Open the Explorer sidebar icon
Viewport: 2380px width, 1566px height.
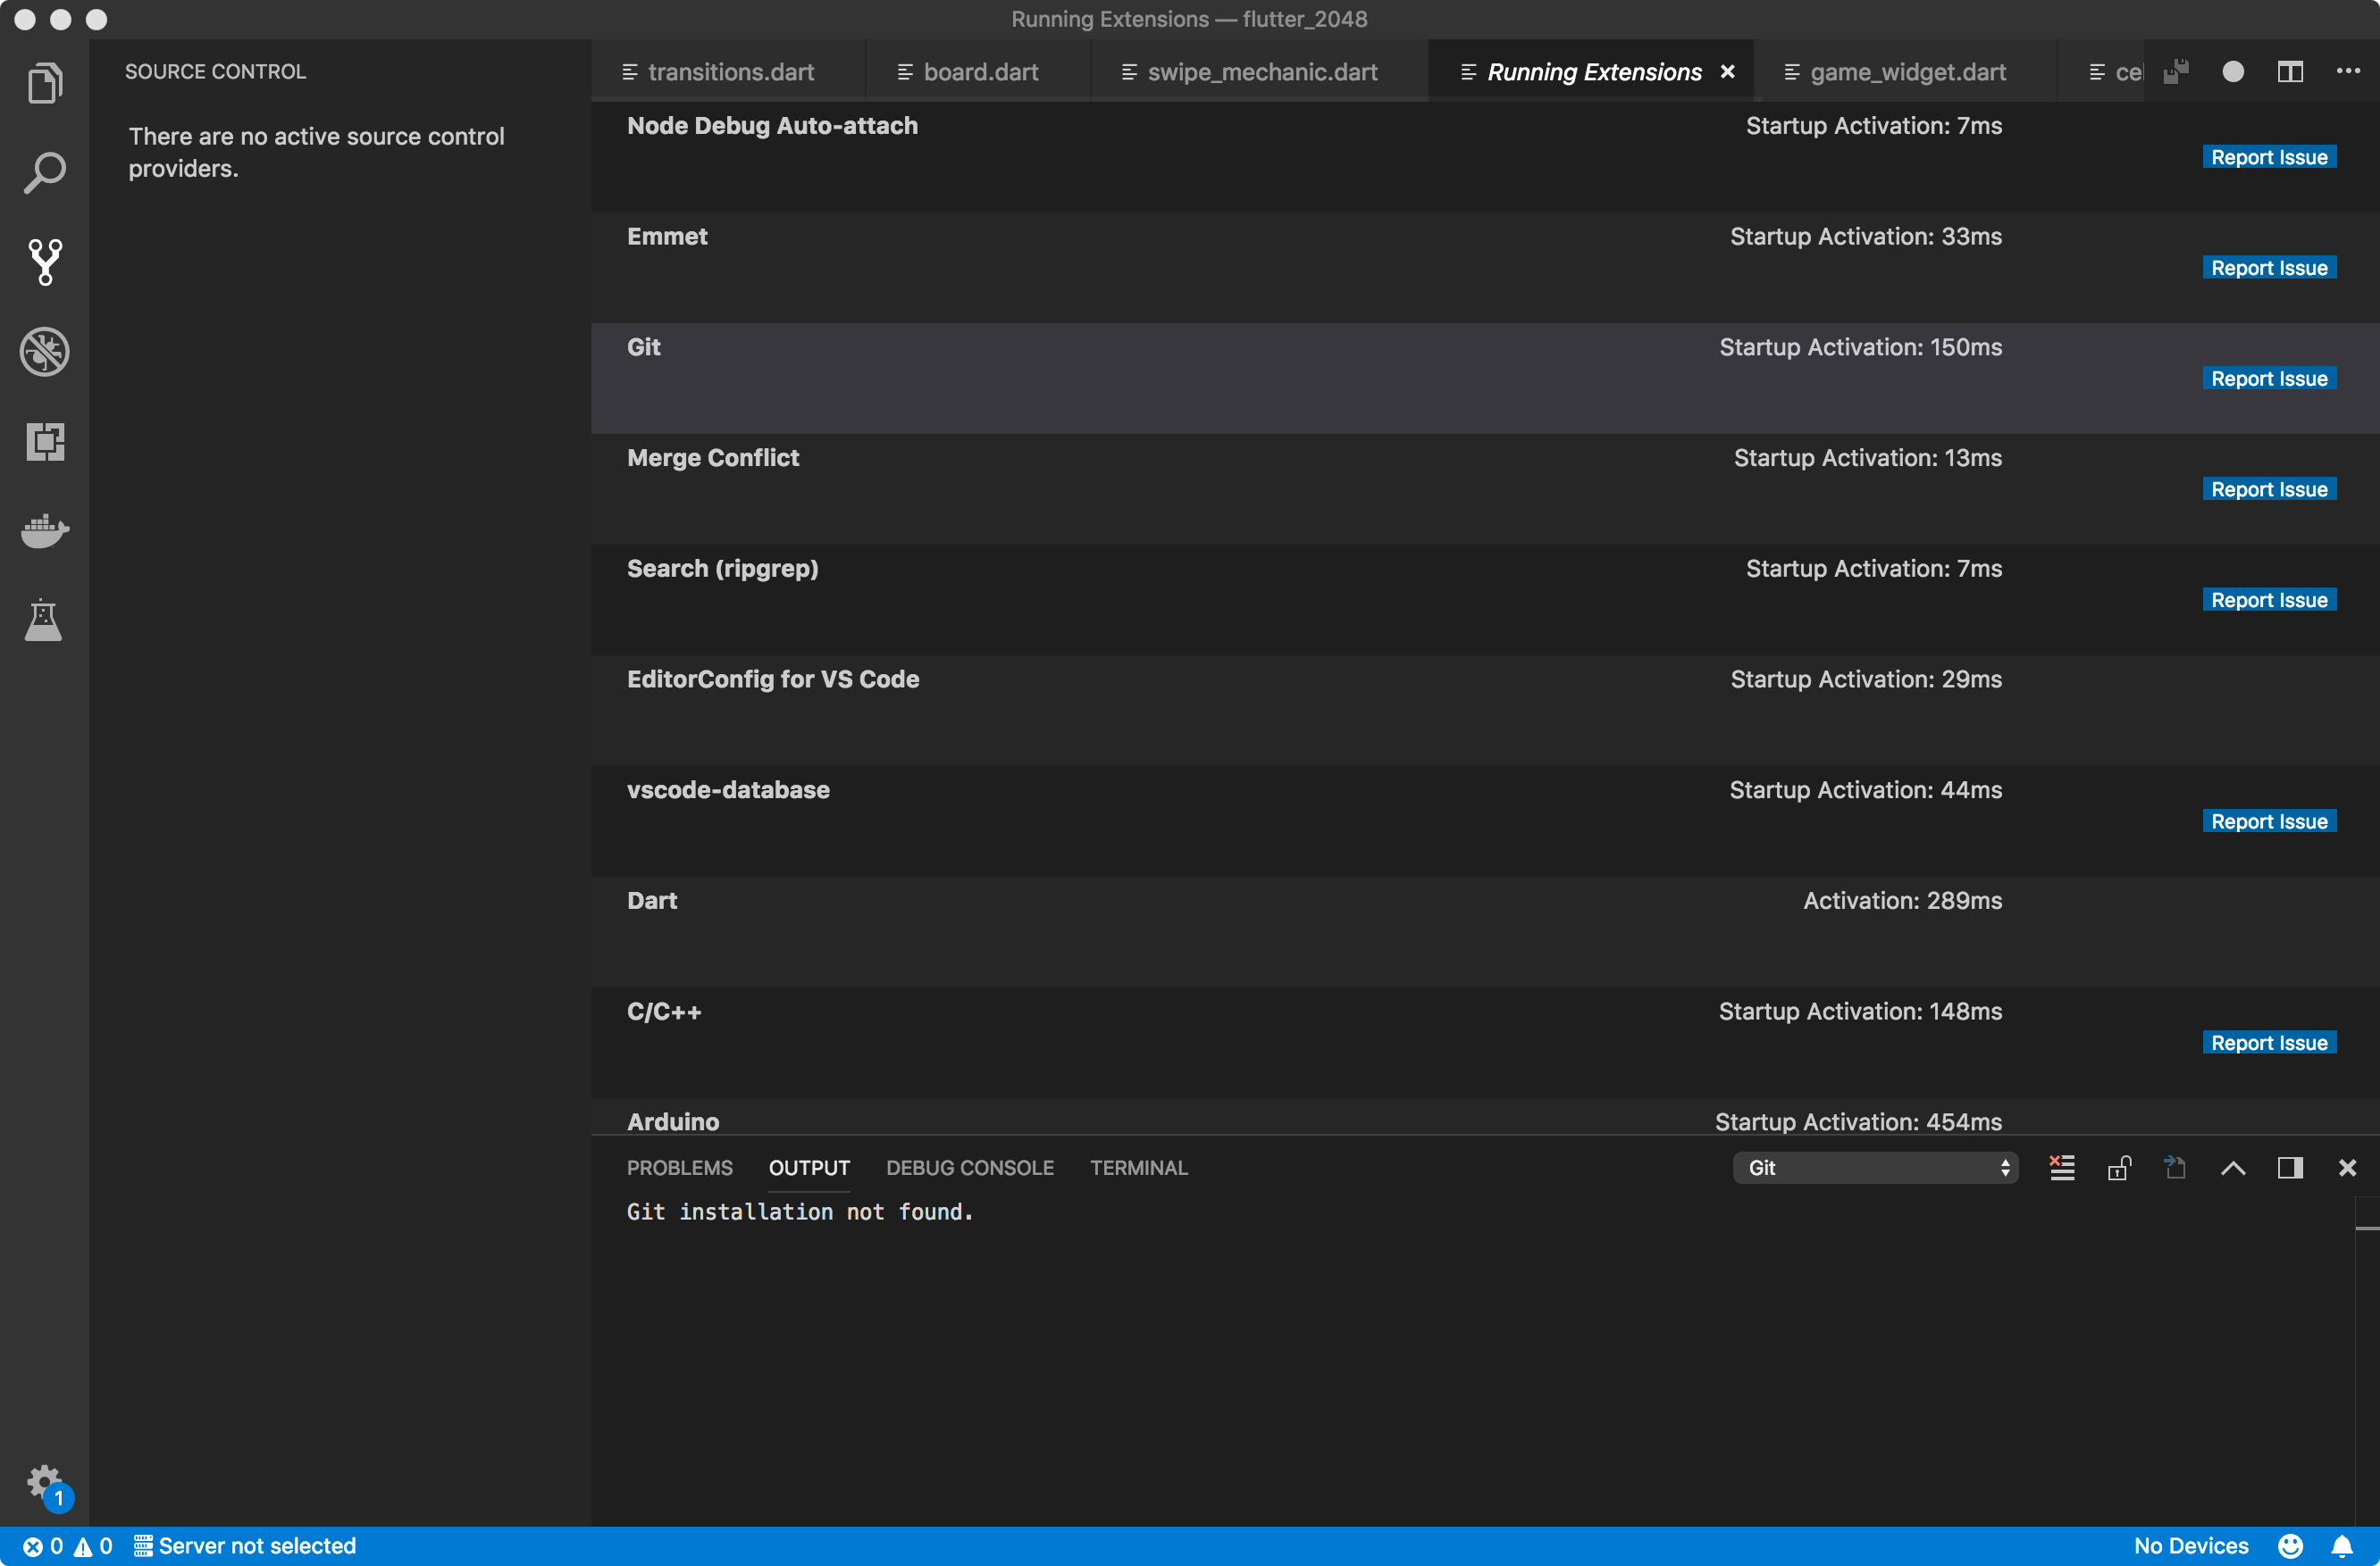(x=44, y=83)
